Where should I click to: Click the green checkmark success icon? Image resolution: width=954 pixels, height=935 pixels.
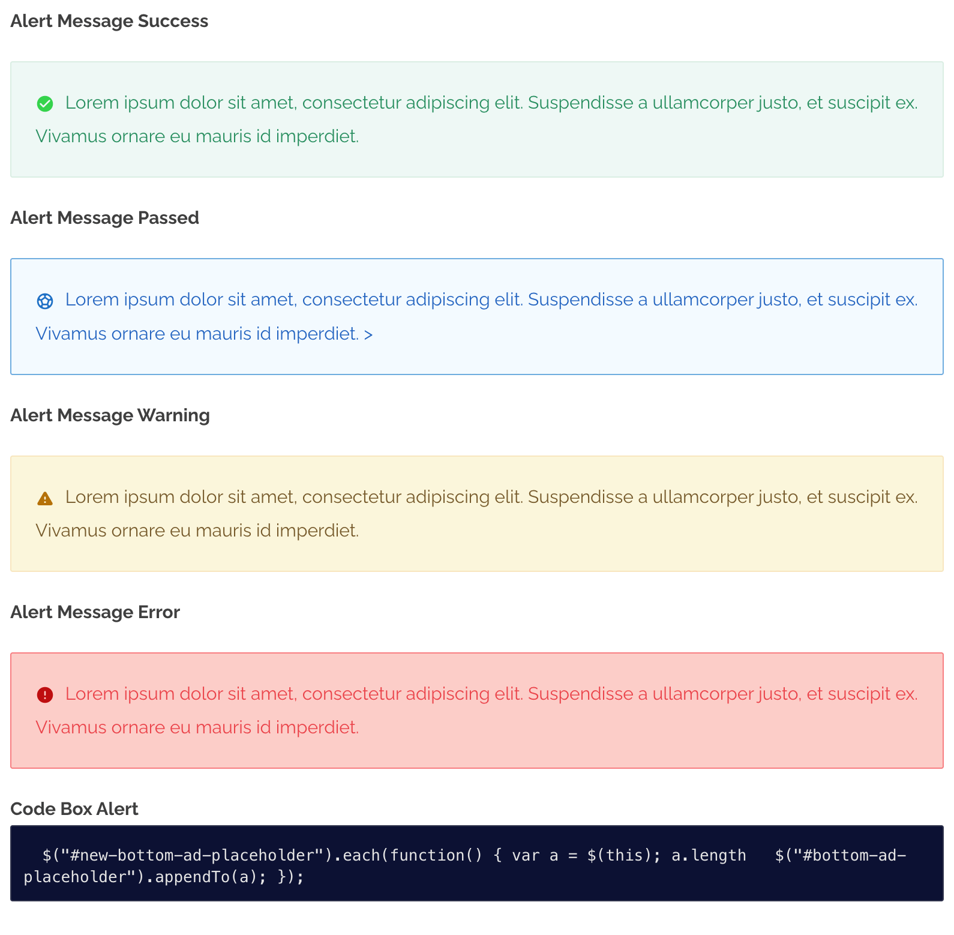click(x=45, y=104)
